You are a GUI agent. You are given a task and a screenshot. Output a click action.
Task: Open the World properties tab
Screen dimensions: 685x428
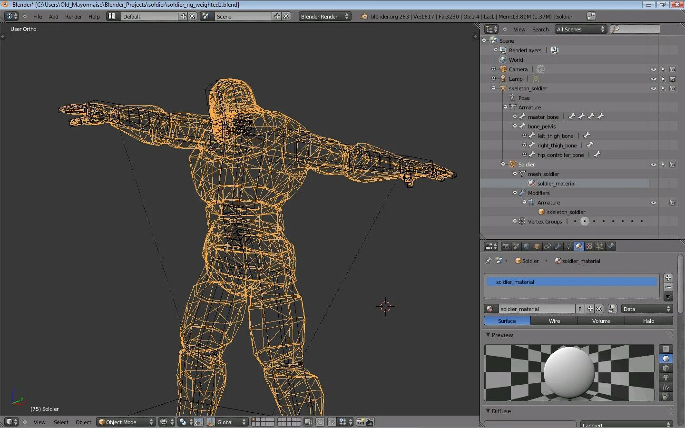[527, 246]
